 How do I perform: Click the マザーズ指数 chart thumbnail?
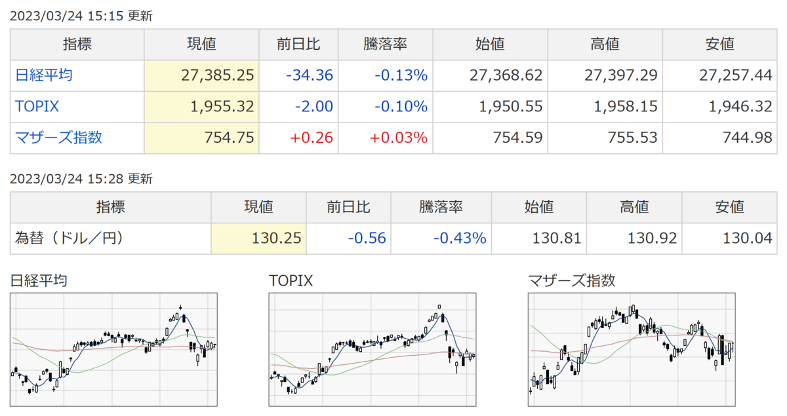point(632,350)
